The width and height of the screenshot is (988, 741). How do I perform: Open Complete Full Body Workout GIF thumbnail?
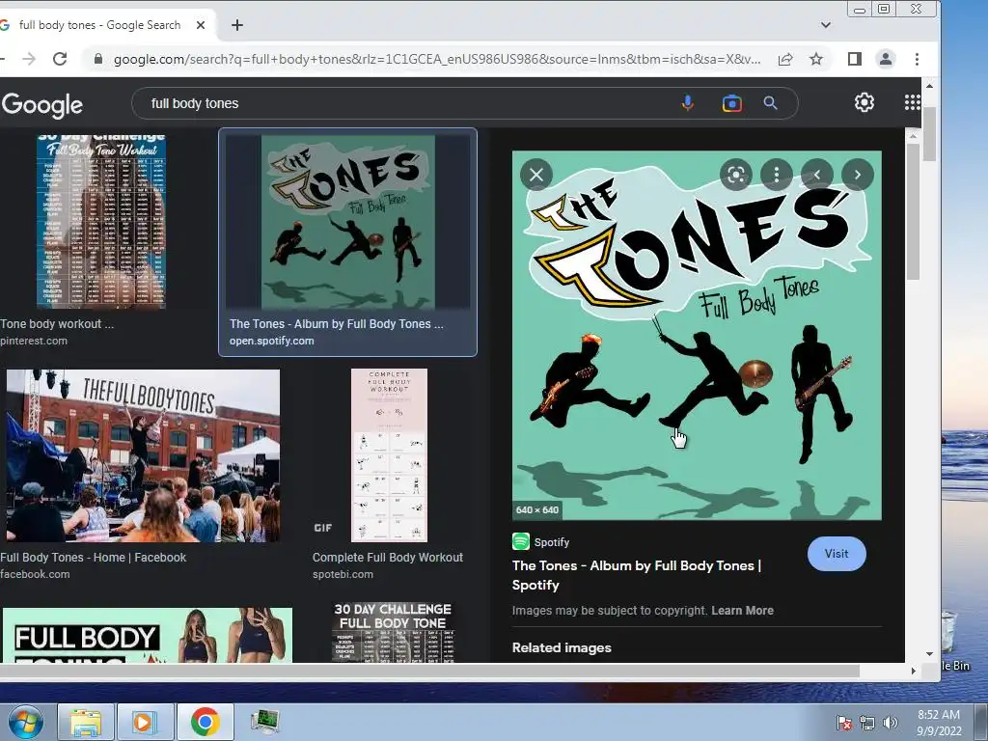click(389, 455)
